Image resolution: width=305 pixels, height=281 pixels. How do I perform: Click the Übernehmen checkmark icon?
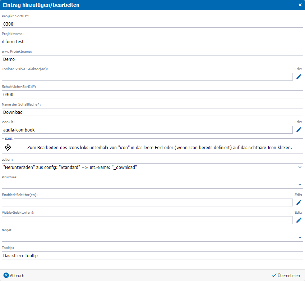[x=274, y=275]
